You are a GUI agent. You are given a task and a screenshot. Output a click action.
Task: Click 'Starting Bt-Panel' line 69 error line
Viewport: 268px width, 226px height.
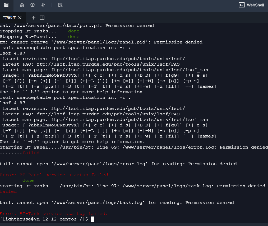click(x=134, y=147)
